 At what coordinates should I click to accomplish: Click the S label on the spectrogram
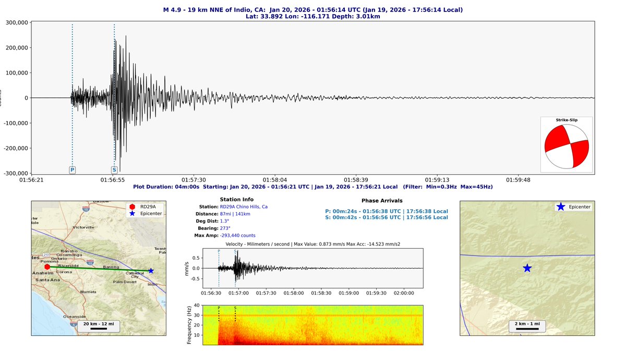tap(235, 308)
